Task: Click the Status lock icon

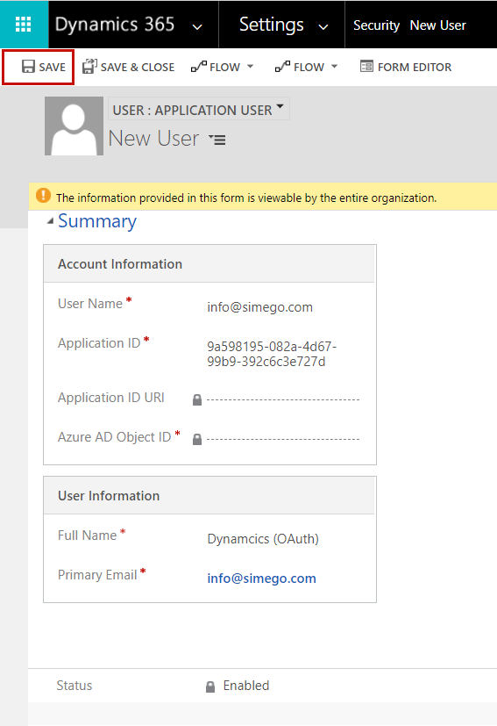Action: click(x=210, y=686)
